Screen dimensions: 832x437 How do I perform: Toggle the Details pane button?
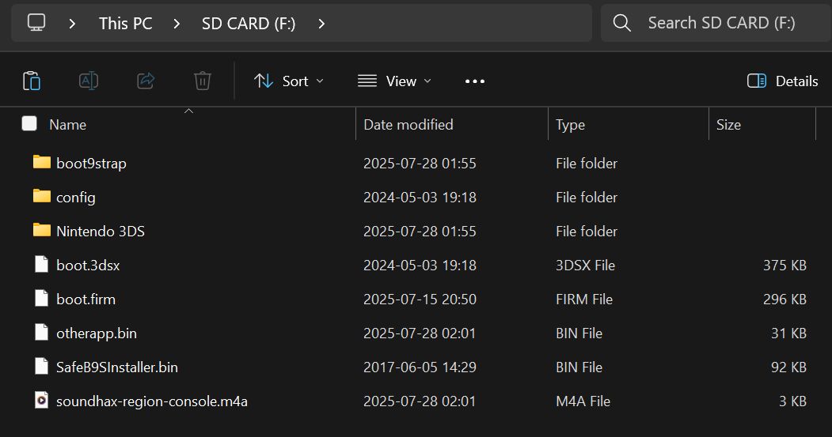783,81
